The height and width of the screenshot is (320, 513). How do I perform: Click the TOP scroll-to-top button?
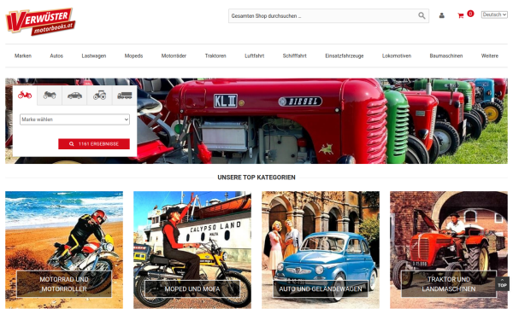coord(502,283)
